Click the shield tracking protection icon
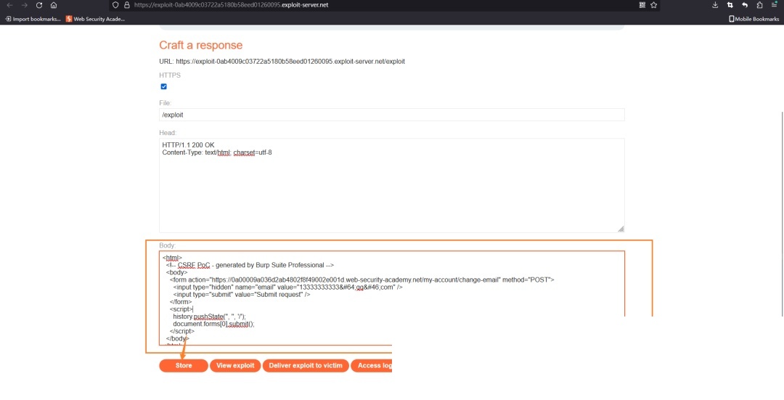Image resolution: width=784 pixels, height=400 pixels. point(115,5)
